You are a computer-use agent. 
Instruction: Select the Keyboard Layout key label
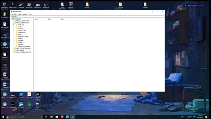(23, 36)
